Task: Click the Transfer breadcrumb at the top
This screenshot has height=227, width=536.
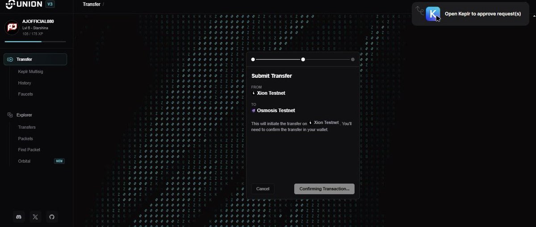Action: tap(92, 4)
